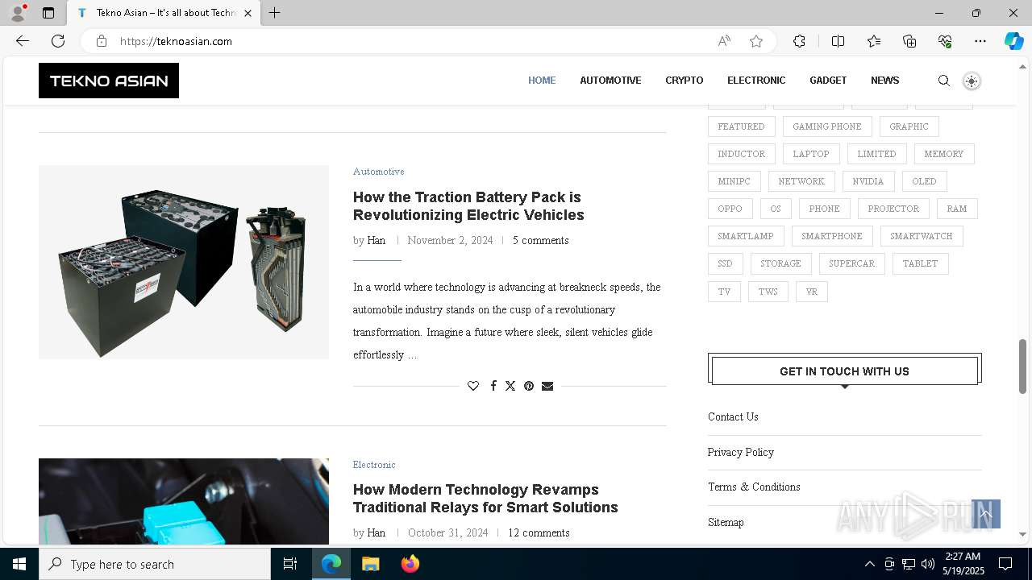The width and height of the screenshot is (1032, 580).
Task: Open the Privacy Policy link
Action: pyautogui.click(x=741, y=452)
